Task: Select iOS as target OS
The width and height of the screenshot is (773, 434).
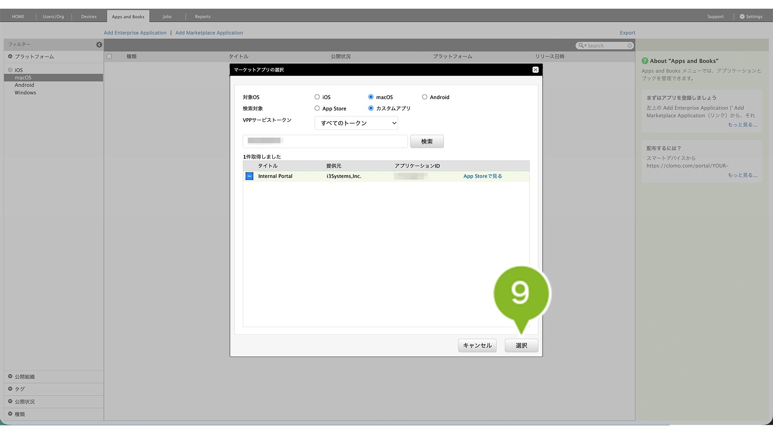Action: pyautogui.click(x=317, y=97)
